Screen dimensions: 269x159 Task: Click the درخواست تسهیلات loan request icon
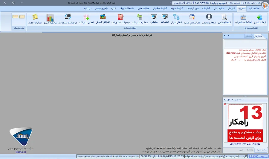[121, 17]
